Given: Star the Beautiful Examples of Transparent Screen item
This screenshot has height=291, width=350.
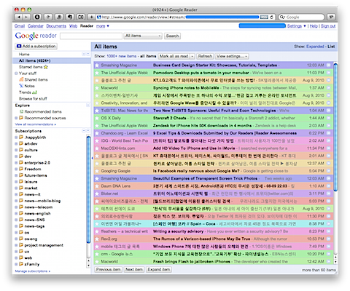Looking at the screenshot, I should (x=97, y=178).
